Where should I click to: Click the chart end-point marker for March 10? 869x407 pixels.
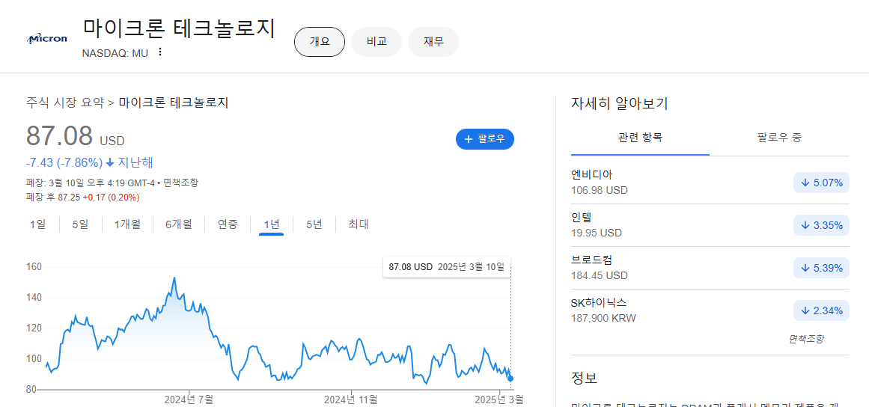(510, 379)
